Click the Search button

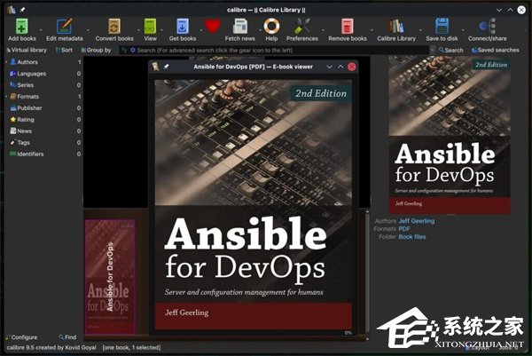click(451, 50)
